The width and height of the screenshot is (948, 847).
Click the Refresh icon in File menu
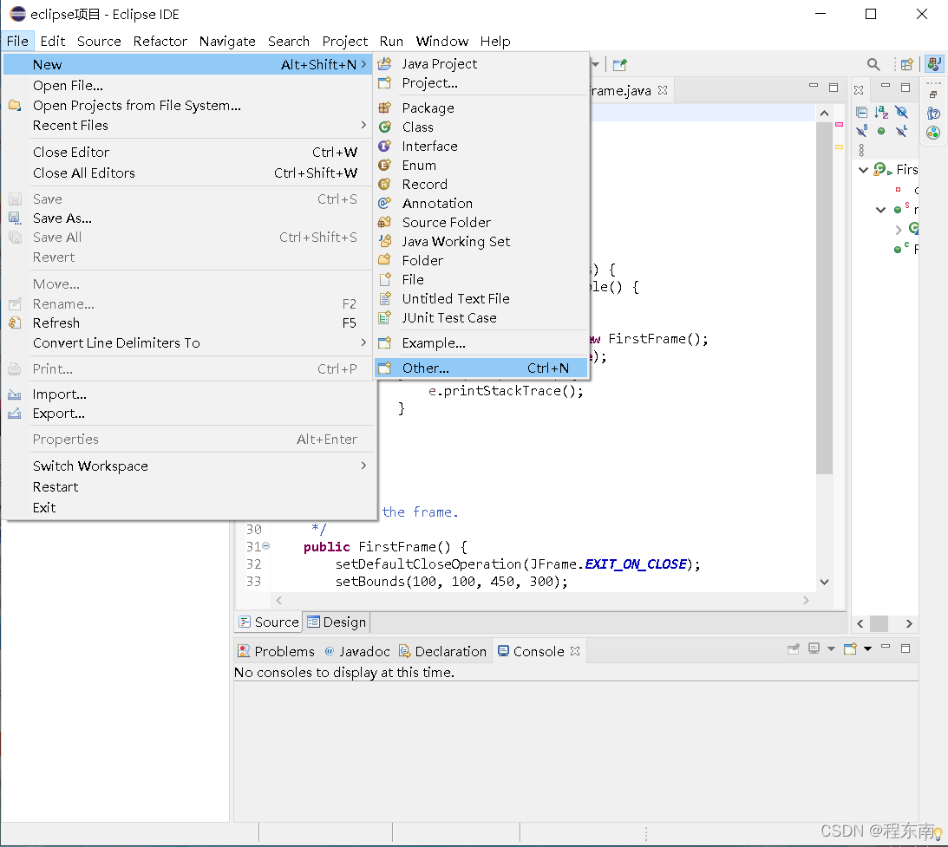[x=15, y=323]
